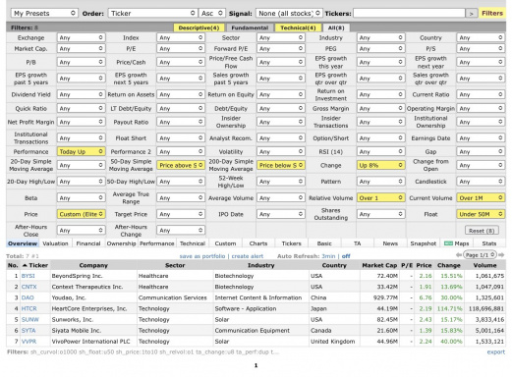Click the Ticker column sort arrow header
Screen dimensions: 512x377
coord(35,265)
